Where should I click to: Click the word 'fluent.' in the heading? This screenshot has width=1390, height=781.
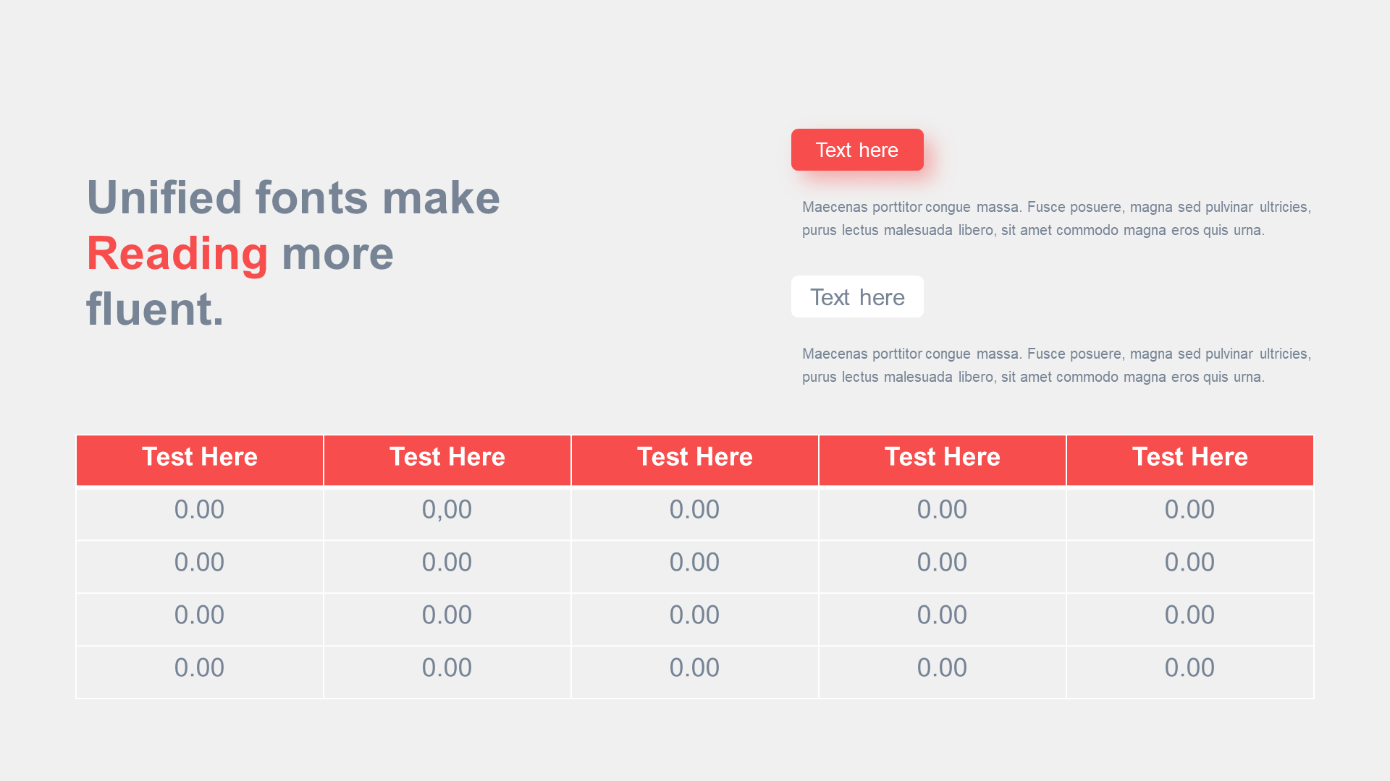click(x=155, y=309)
